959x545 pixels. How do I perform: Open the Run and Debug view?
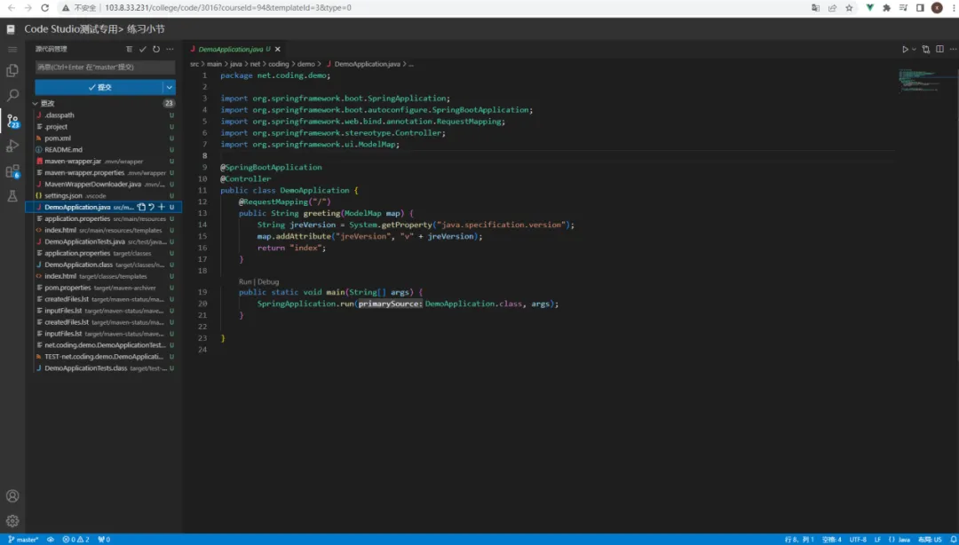(x=12, y=146)
